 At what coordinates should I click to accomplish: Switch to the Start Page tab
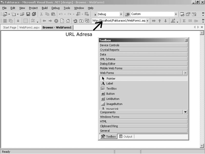tap(10, 27)
